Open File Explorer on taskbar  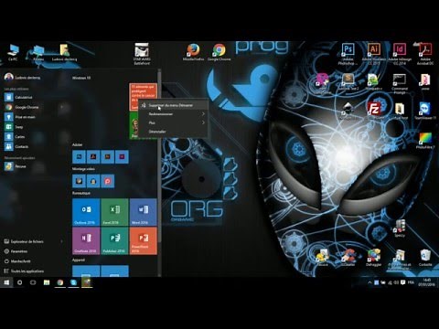coord(47,282)
